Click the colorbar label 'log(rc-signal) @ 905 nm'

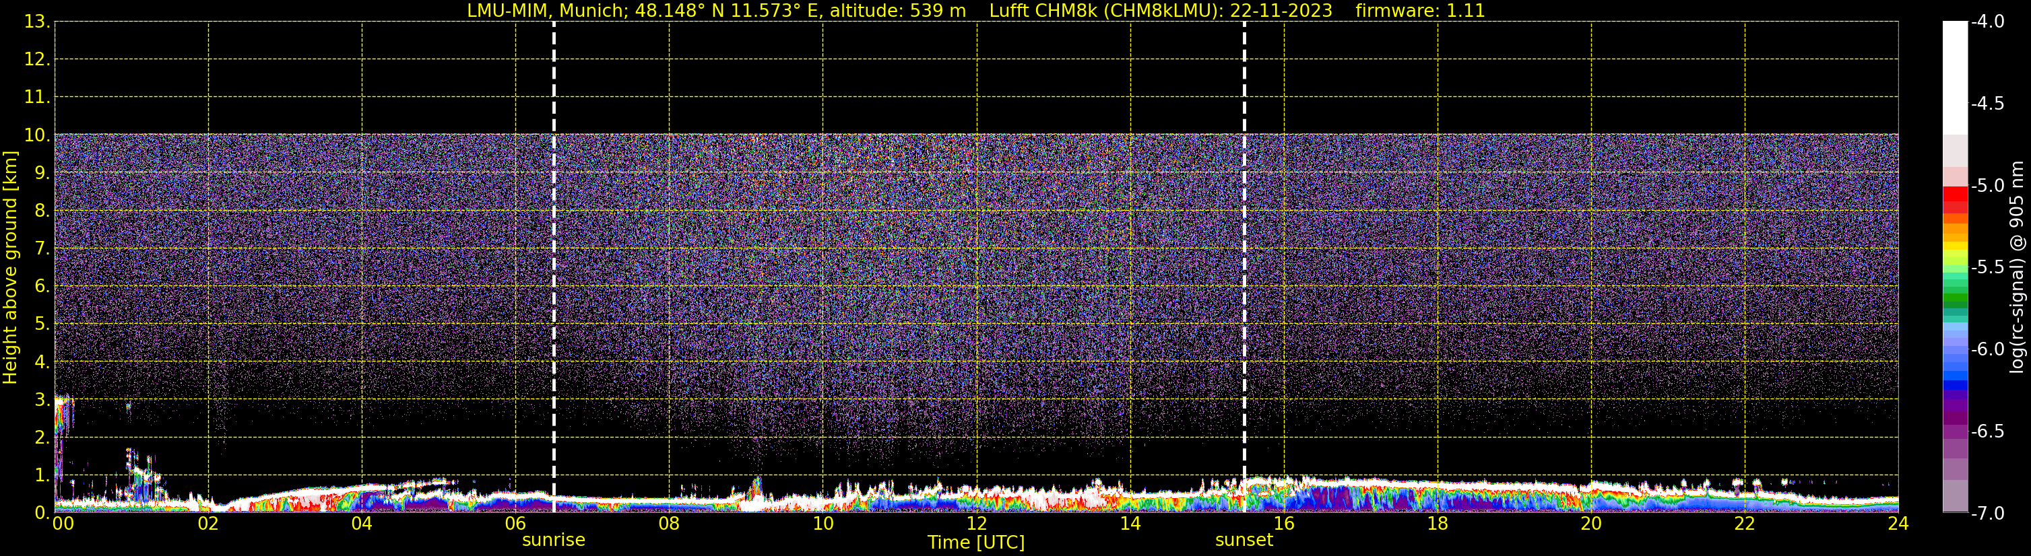(2017, 267)
